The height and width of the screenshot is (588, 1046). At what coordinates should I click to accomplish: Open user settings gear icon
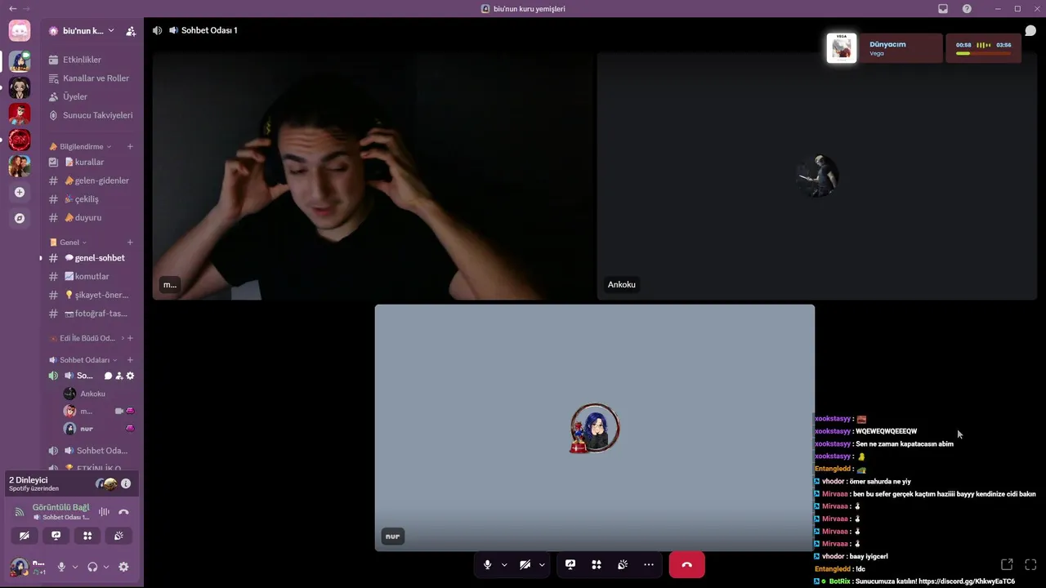coord(123,567)
